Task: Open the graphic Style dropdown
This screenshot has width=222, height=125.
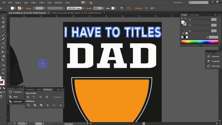Action: tap(116, 8)
